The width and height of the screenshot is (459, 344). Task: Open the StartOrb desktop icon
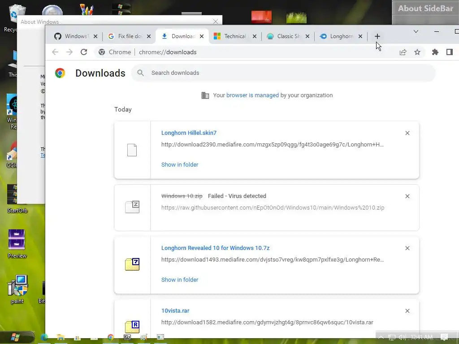[17, 199]
